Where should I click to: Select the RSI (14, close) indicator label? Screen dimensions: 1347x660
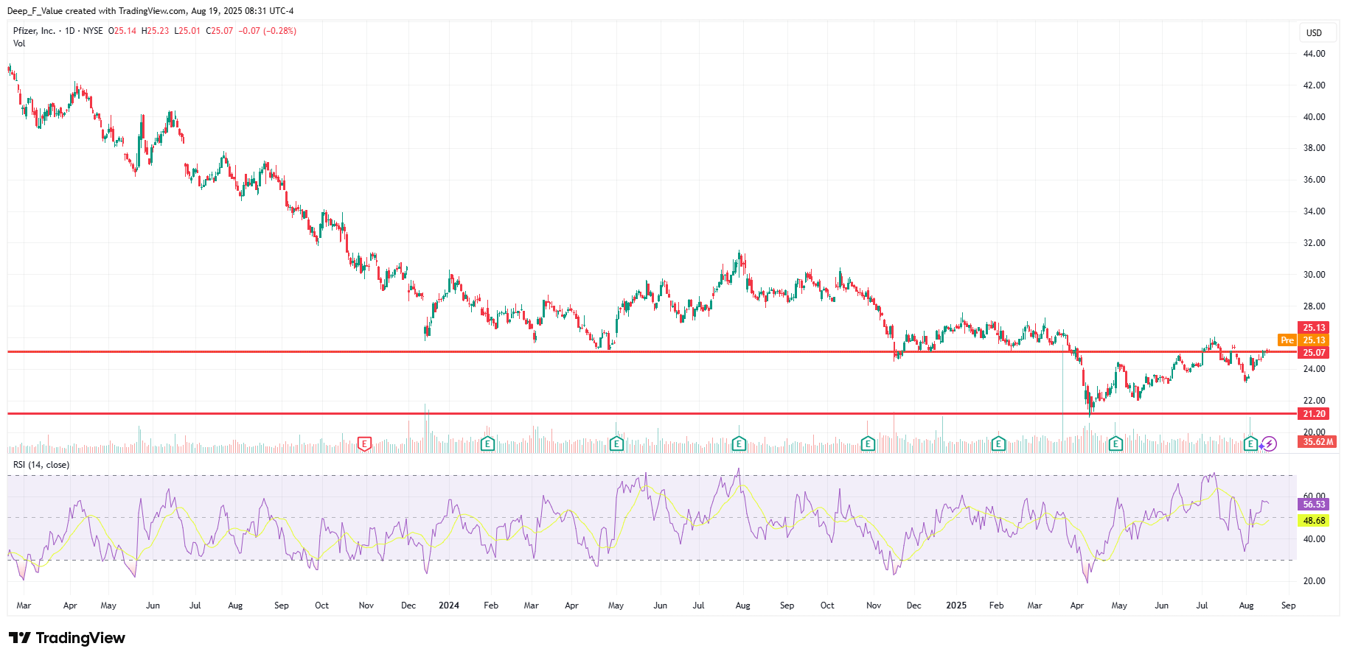point(41,465)
